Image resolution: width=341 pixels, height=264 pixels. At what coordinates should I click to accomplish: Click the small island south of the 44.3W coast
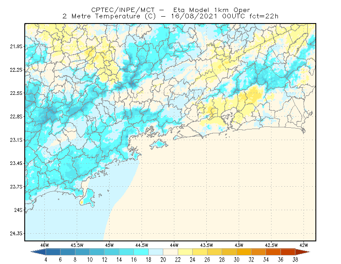pyautogui.click(x=159, y=144)
